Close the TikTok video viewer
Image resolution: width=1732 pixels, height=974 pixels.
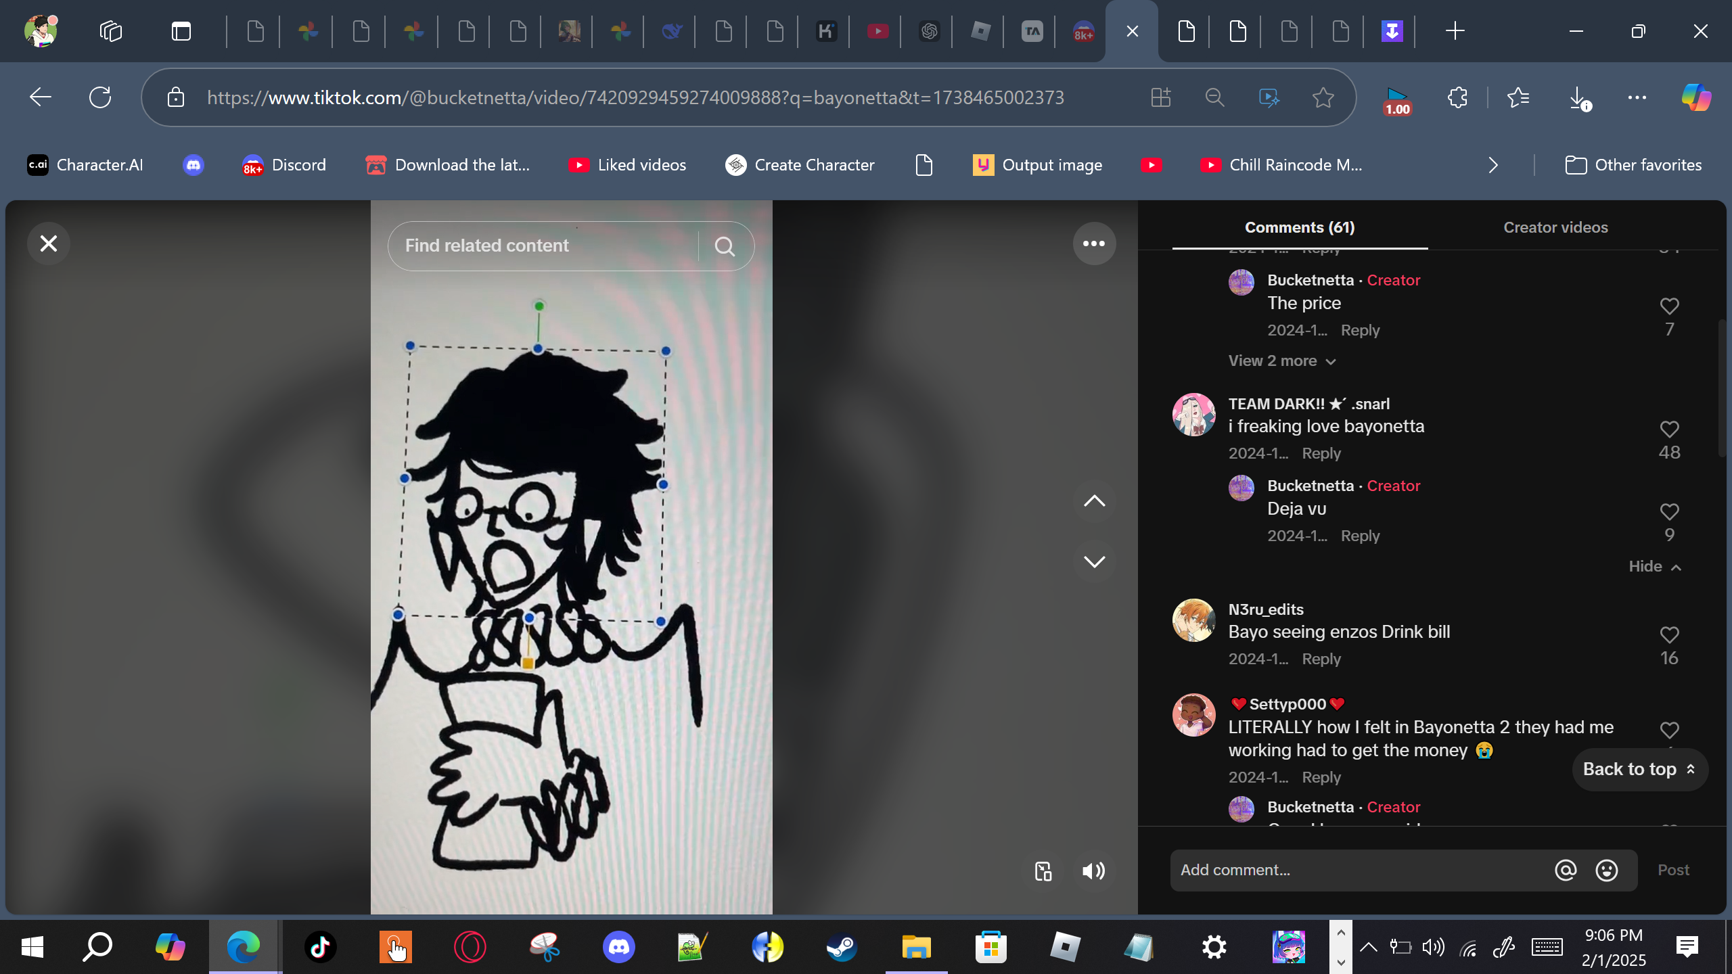[x=49, y=243]
